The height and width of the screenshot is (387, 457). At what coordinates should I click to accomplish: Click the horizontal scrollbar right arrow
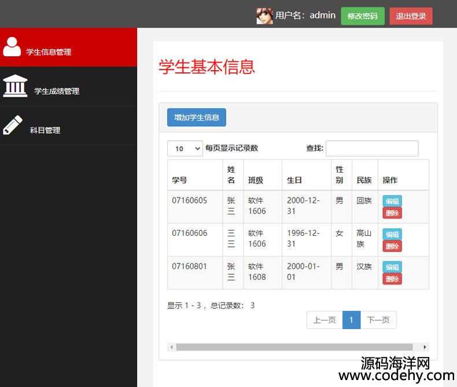[x=425, y=347]
